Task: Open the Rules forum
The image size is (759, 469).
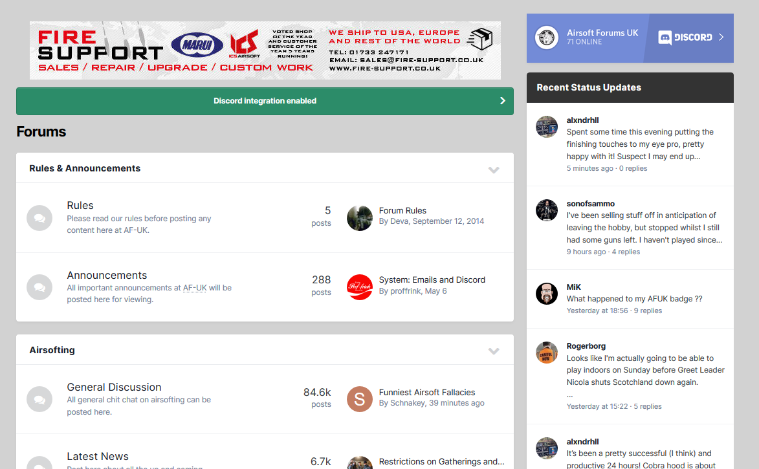Action: [80, 205]
